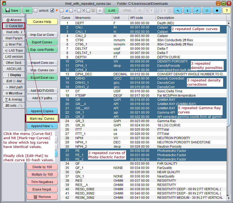This screenshot has height=203, width=233.
Task: Click the ↓LAS export icon
Action: 111,10
